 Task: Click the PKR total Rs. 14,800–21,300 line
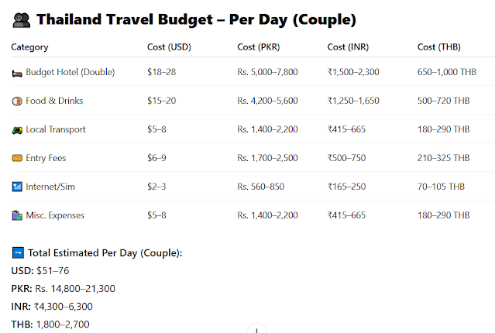point(64,289)
